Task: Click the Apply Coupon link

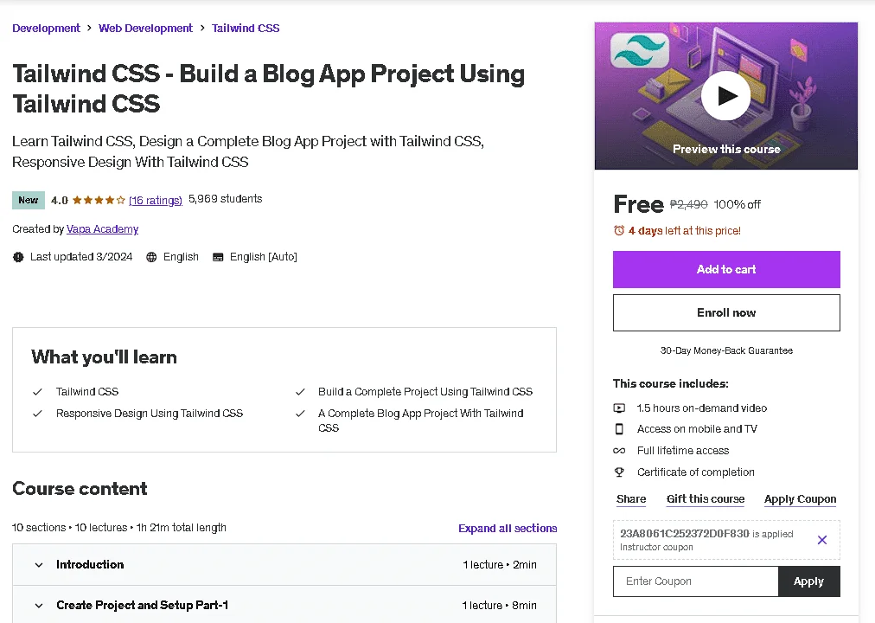Action: tap(801, 499)
